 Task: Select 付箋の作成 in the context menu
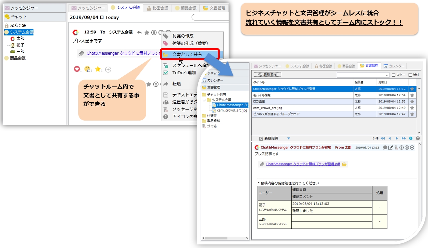(183, 36)
